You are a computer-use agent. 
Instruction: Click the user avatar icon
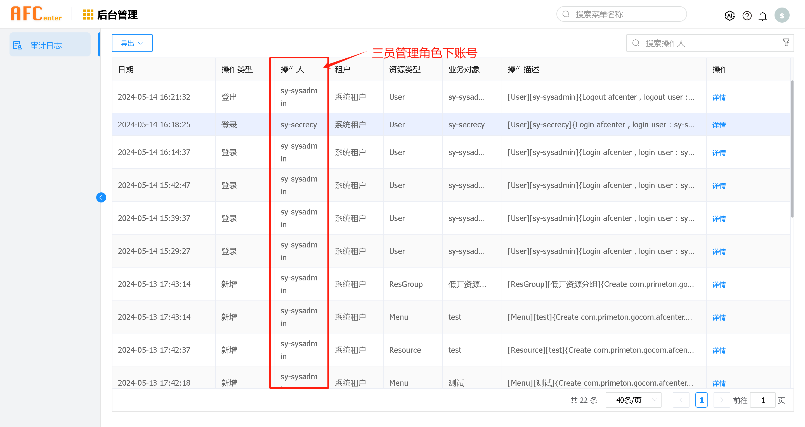[x=782, y=15]
